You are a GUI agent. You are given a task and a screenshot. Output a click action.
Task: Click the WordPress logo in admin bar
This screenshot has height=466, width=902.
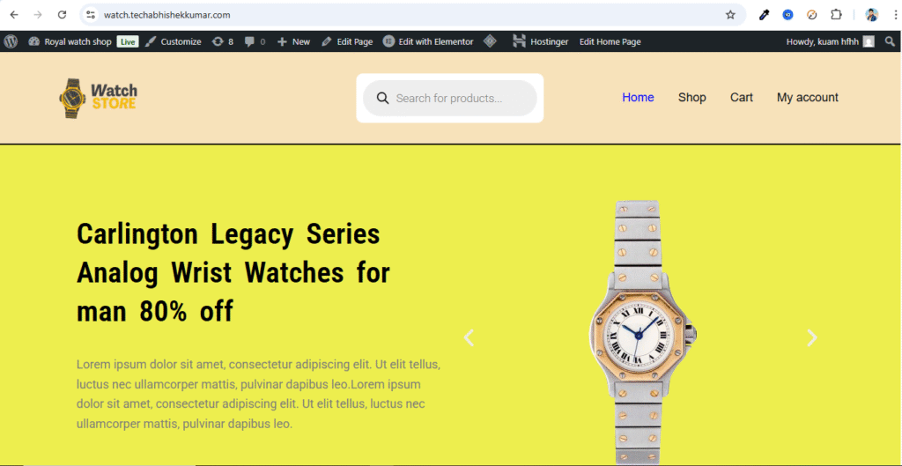click(x=11, y=41)
